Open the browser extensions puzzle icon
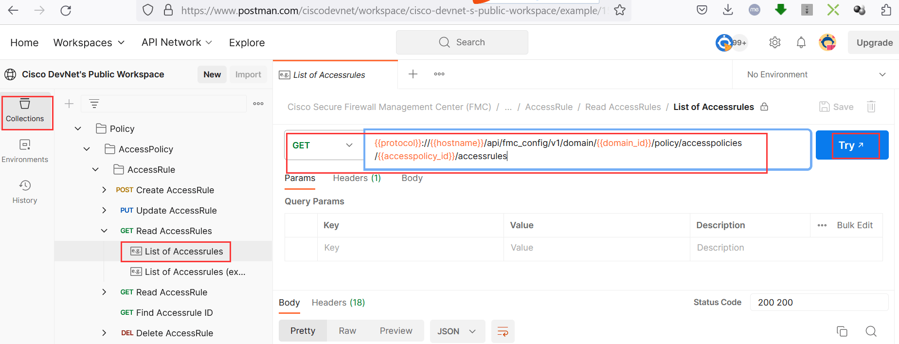Image resolution: width=899 pixels, height=344 pixels. (886, 10)
